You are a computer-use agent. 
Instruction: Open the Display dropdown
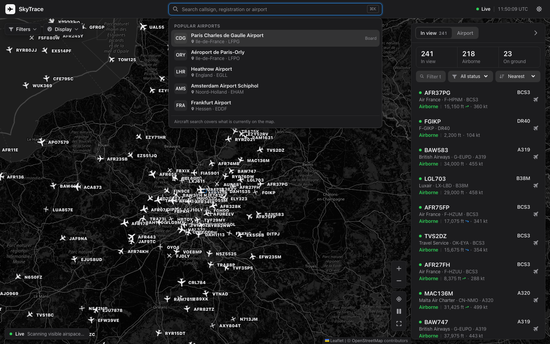pyautogui.click(x=63, y=29)
